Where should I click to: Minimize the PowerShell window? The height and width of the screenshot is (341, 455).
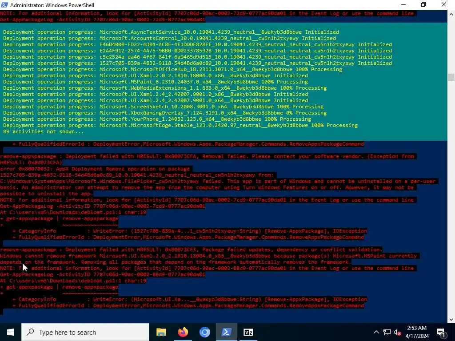click(403, 5)
